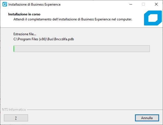
Task: Click the Bnccdifa.pdb file path text
Action: click(44, 39)
